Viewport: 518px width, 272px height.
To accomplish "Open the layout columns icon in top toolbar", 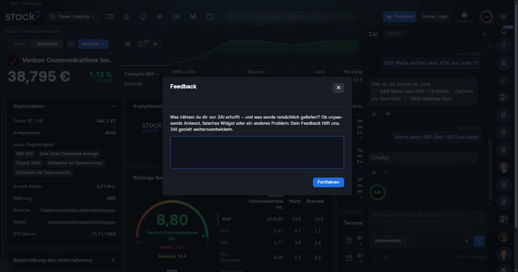I will pyautogui.click(x=110, y=16).
